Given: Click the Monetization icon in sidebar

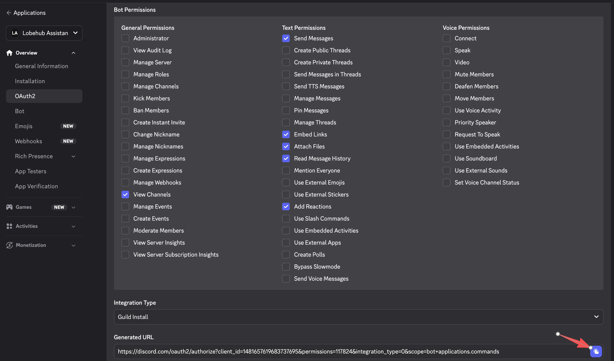Looking at the screenshot, I should (10, 245).
